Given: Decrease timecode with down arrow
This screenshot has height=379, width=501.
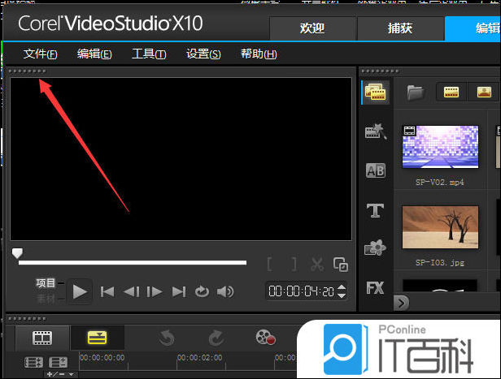Looking at the screenshot, I should pos(342,295).
